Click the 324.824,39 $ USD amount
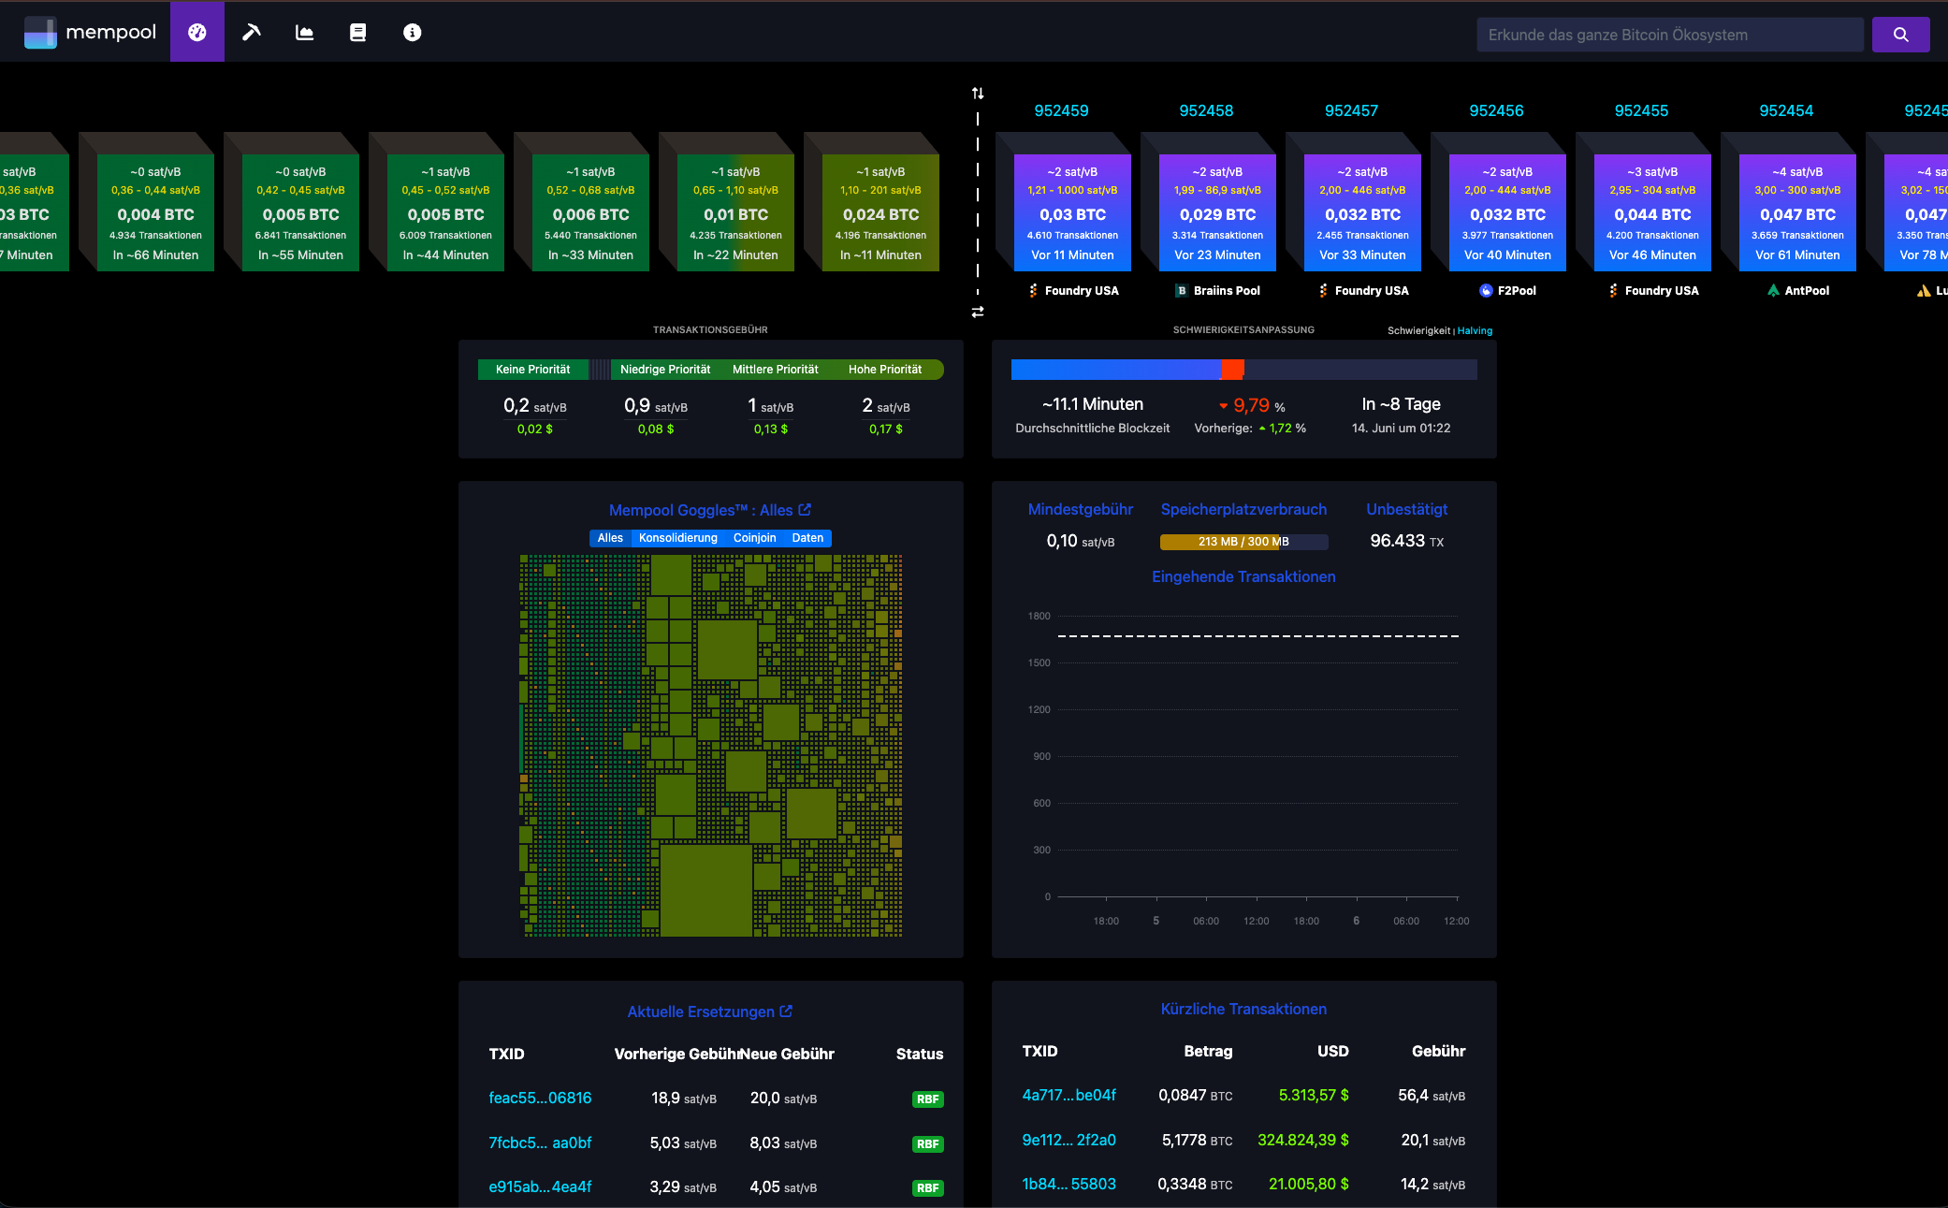Image resolution: width=1948 pixels, height=1208 pixels. [1302, 1140]
